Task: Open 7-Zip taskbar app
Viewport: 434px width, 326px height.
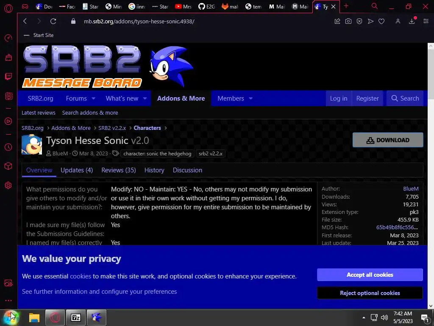Action: pos(75,318)
